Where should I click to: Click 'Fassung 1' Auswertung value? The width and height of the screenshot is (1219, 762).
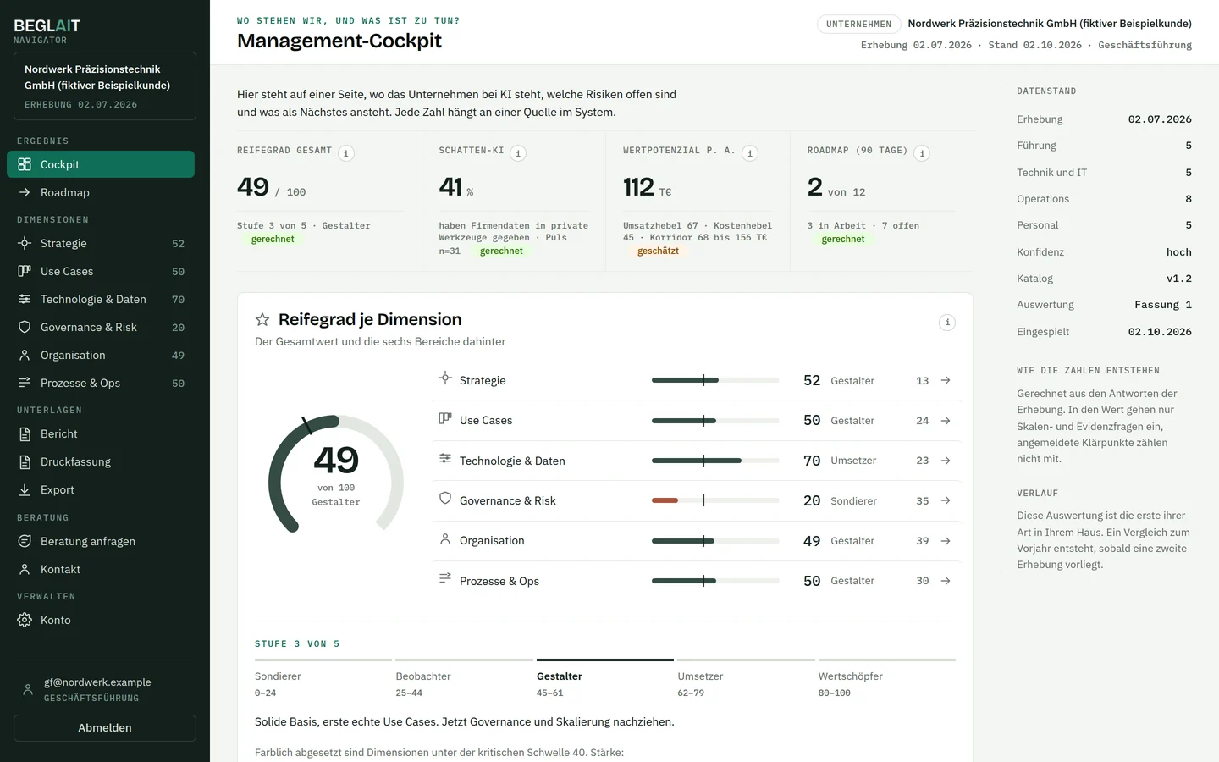click(1163, 305)
